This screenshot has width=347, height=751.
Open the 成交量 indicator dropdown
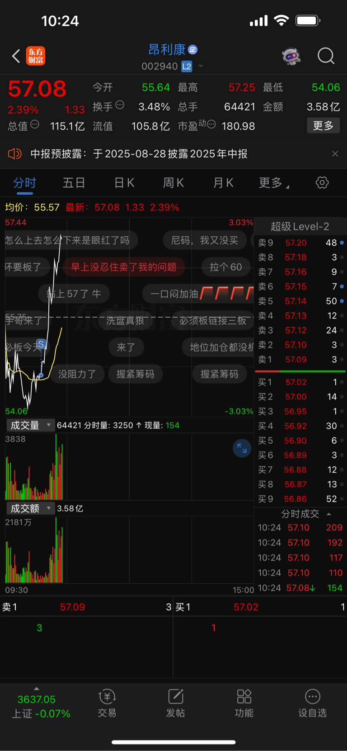coord(30,425)
